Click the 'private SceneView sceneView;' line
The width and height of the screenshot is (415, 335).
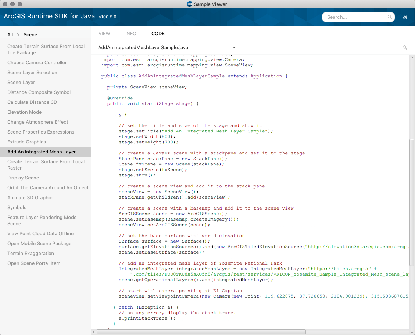click(x=147, y=87)
